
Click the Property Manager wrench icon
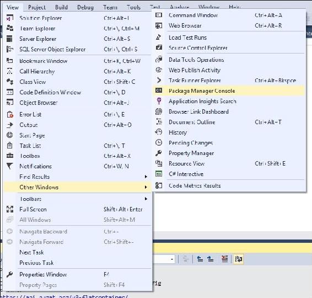coord(159,153)
